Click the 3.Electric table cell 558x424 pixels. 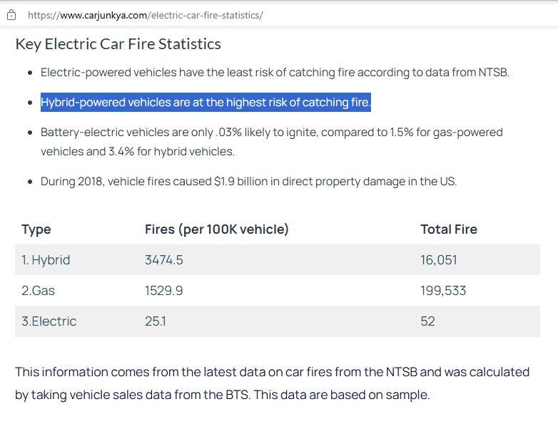pos(49,321)
